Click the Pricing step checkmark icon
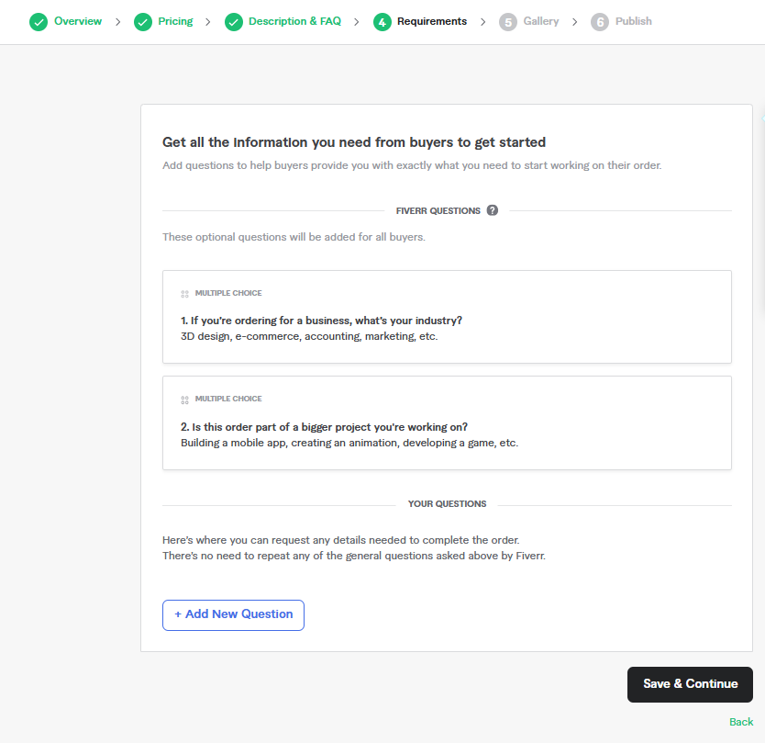 coord(143,22)
